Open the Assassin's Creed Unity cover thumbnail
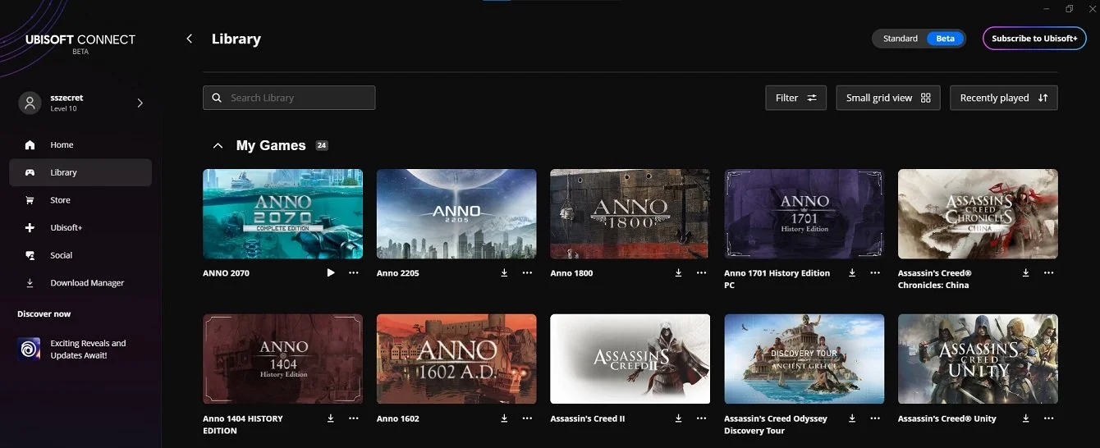Screen dimensions: 1100x448 coord(978,359)
